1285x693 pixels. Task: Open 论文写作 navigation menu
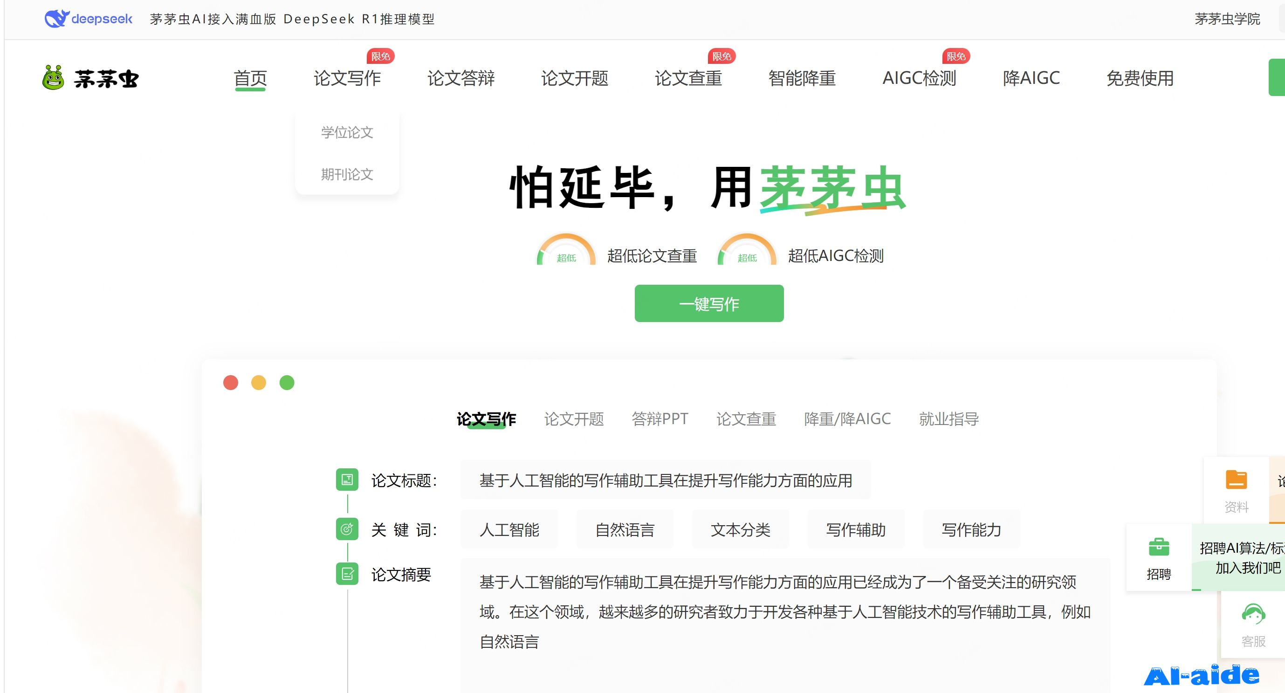pos(347,78)
